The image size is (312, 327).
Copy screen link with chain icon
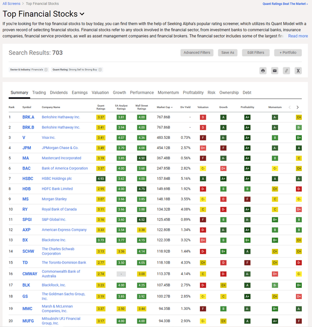(x=287, y=71)
